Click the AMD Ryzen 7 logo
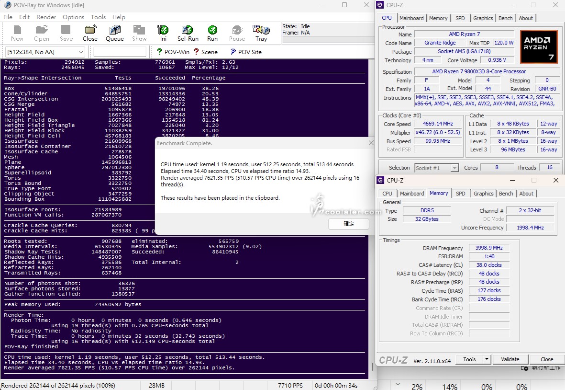This screenshot has width=565, height=390. (539, 46)
